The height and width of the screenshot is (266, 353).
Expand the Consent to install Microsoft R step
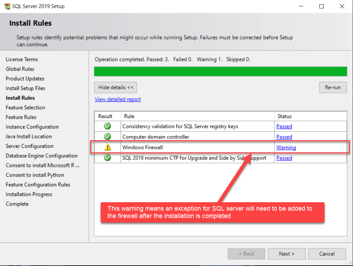point(42,165)
